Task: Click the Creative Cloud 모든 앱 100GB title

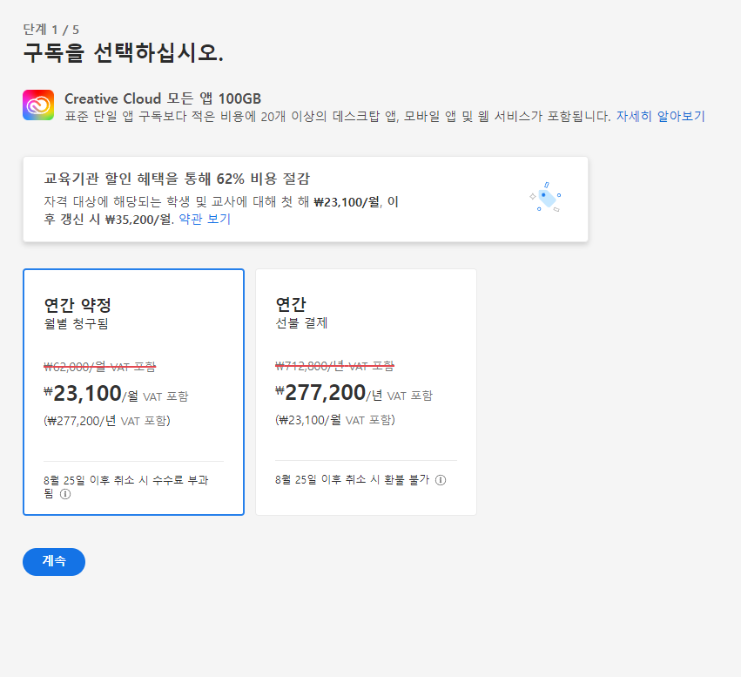Action: coord(163,98)
